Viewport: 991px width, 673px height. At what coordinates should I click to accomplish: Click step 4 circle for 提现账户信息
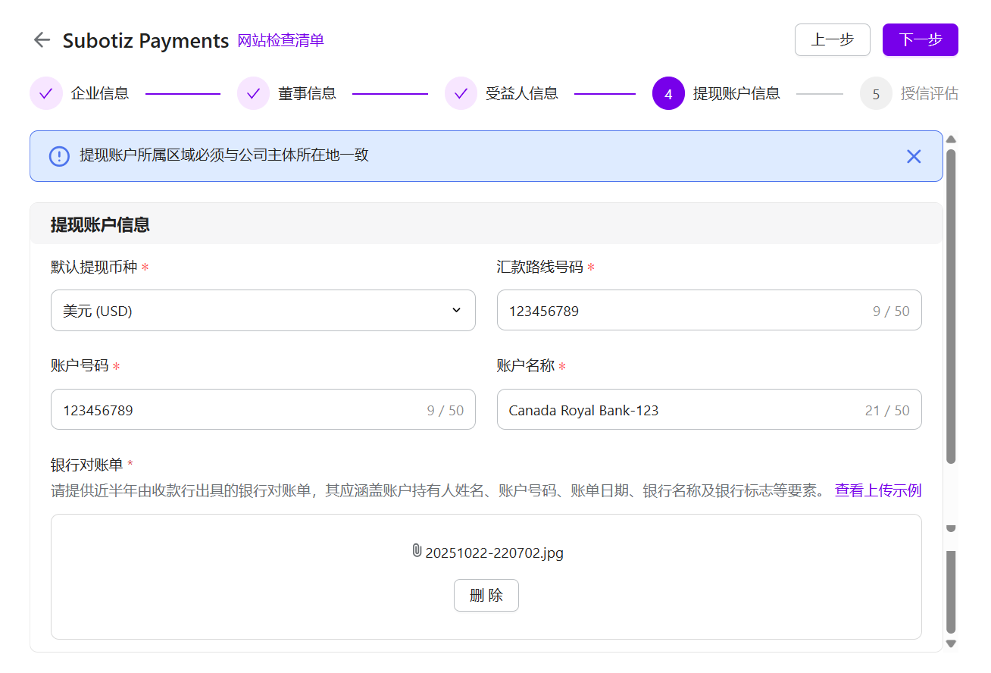pos(668,94)
